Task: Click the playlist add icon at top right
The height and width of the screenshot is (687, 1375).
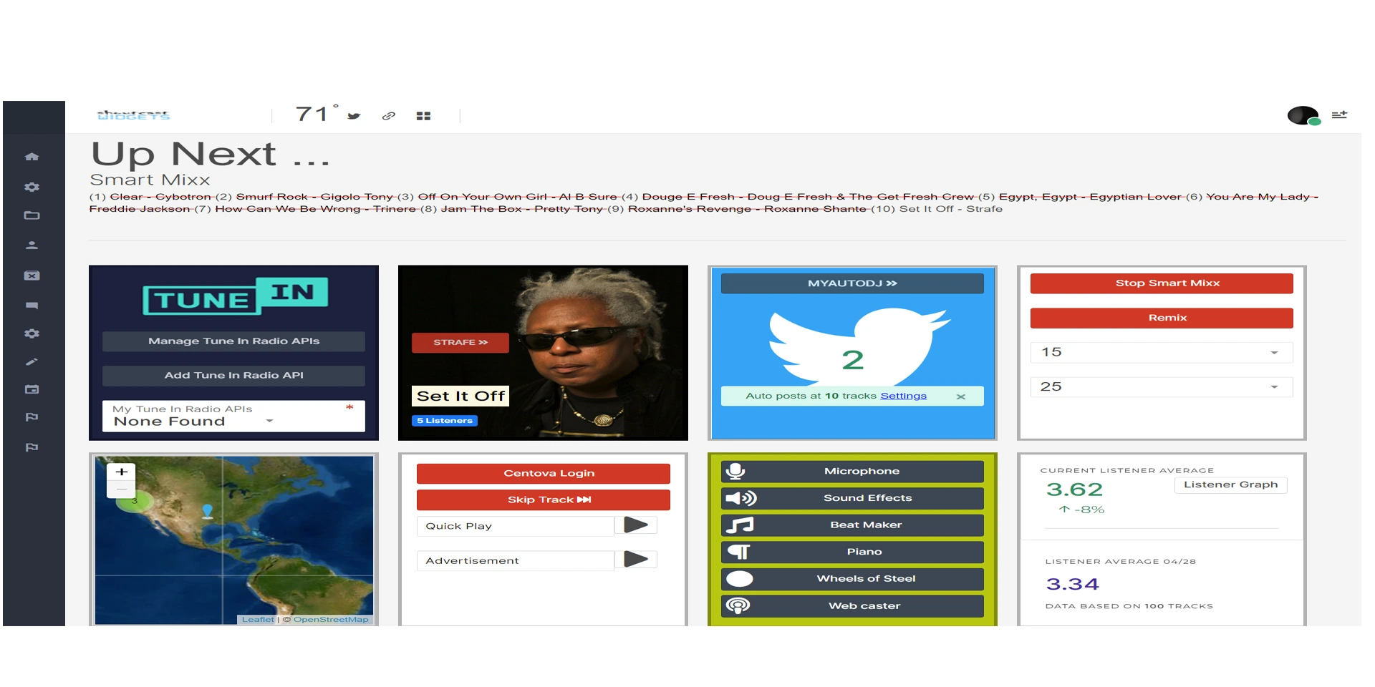Action: (x=1339, y=114)
